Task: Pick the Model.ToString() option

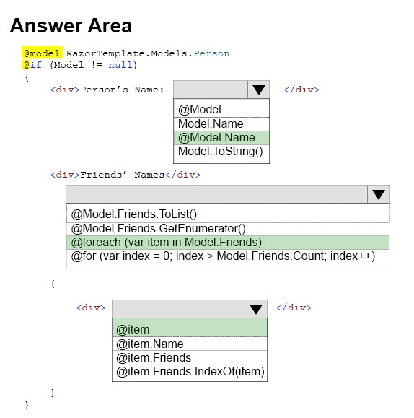Action: (221, 152)
